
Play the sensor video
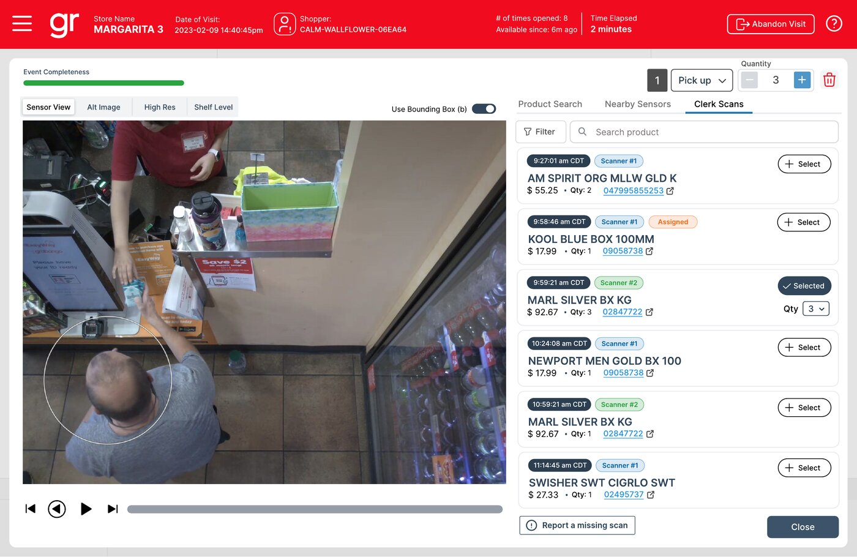(86, 509)
